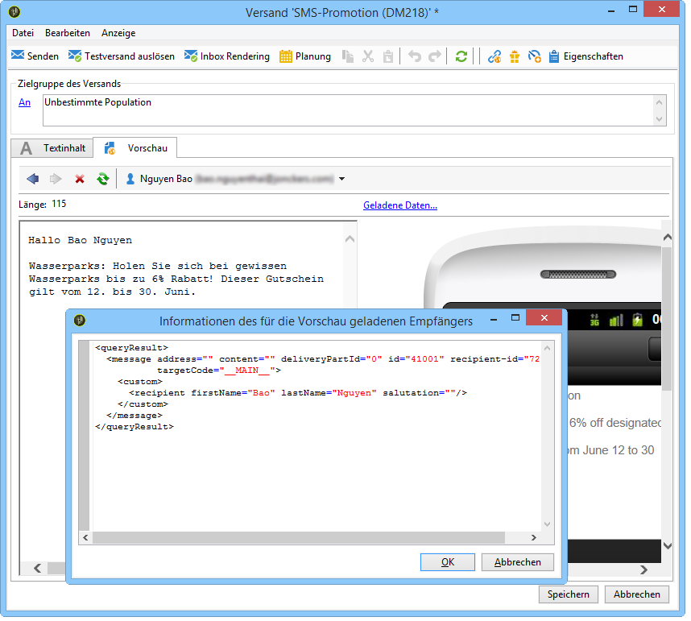The height and width of the screenshot is (621, 691).
Task: Click the link icon in main toolbar
Action: pyautogui.click(x=495, y=56)
